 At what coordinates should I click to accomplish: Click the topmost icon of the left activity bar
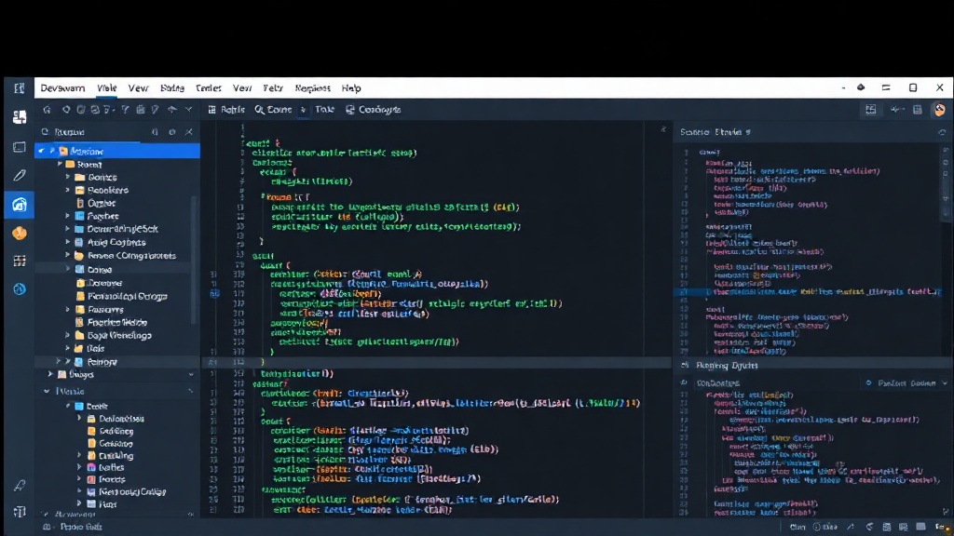click(x=20, y=88)
